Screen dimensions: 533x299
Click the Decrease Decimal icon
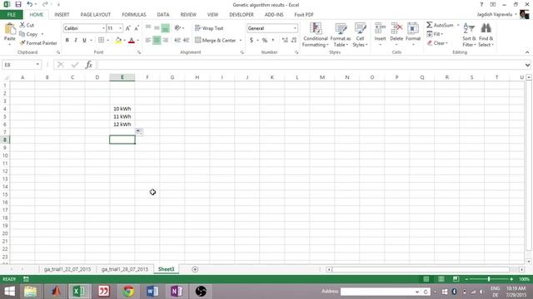[x=294, y=41]
